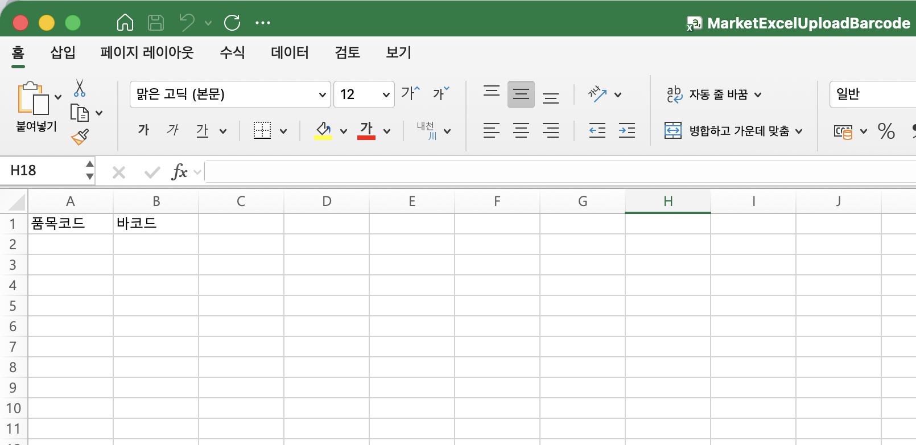Image resolution: width=916 pixels, height=445 pixels.
Task: Select the Format Painter brush icon
Action: [80, 137]
